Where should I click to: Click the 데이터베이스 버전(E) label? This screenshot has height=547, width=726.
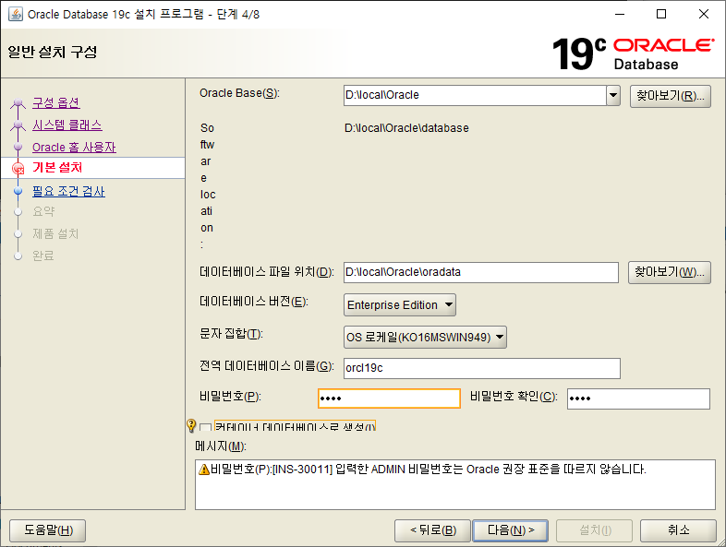(254, 302)
